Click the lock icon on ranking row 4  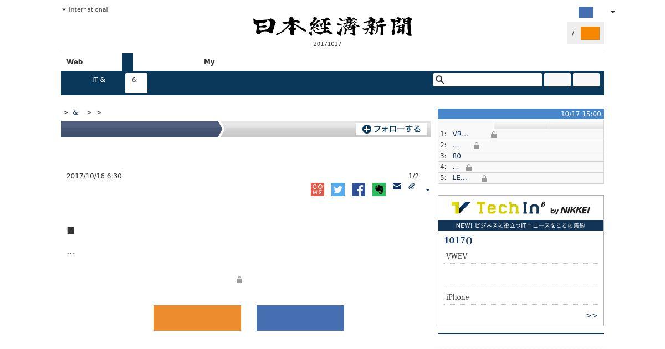tap(469, 167)
